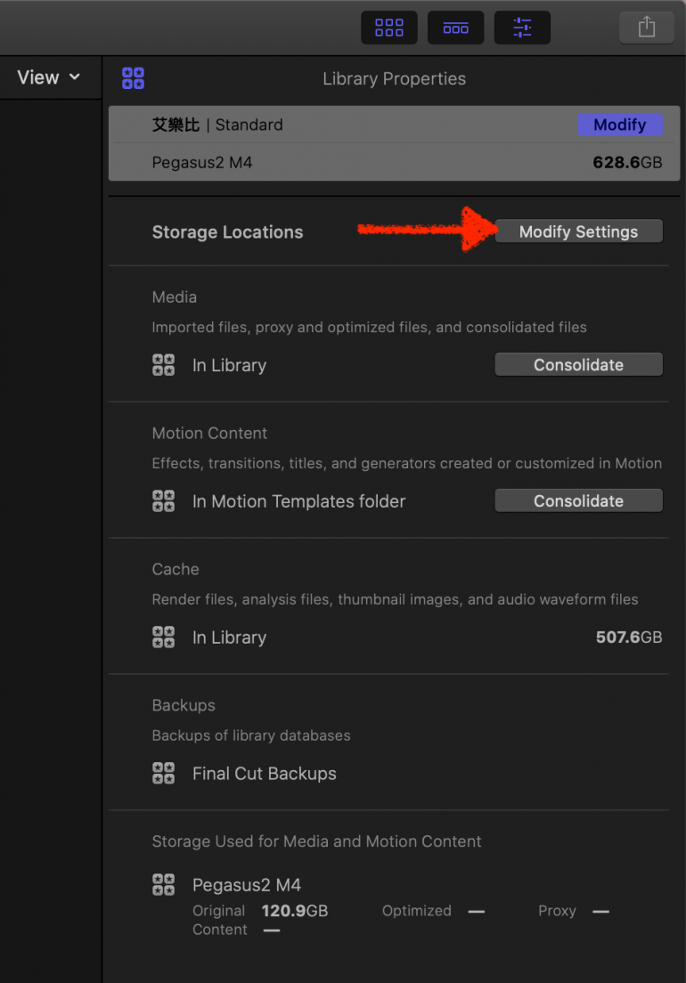Select the 艾樂比 library name
Screen dimensions: 686x983
coord(176,125)
